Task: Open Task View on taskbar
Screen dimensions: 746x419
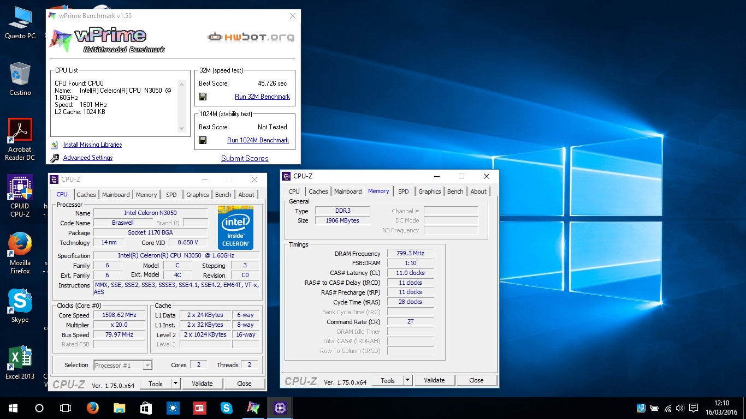Action: point(65,408)
